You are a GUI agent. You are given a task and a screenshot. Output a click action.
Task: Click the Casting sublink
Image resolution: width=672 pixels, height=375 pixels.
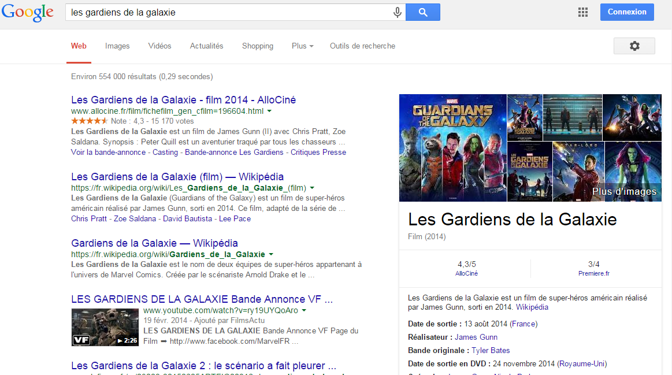(x=165, y=152)
